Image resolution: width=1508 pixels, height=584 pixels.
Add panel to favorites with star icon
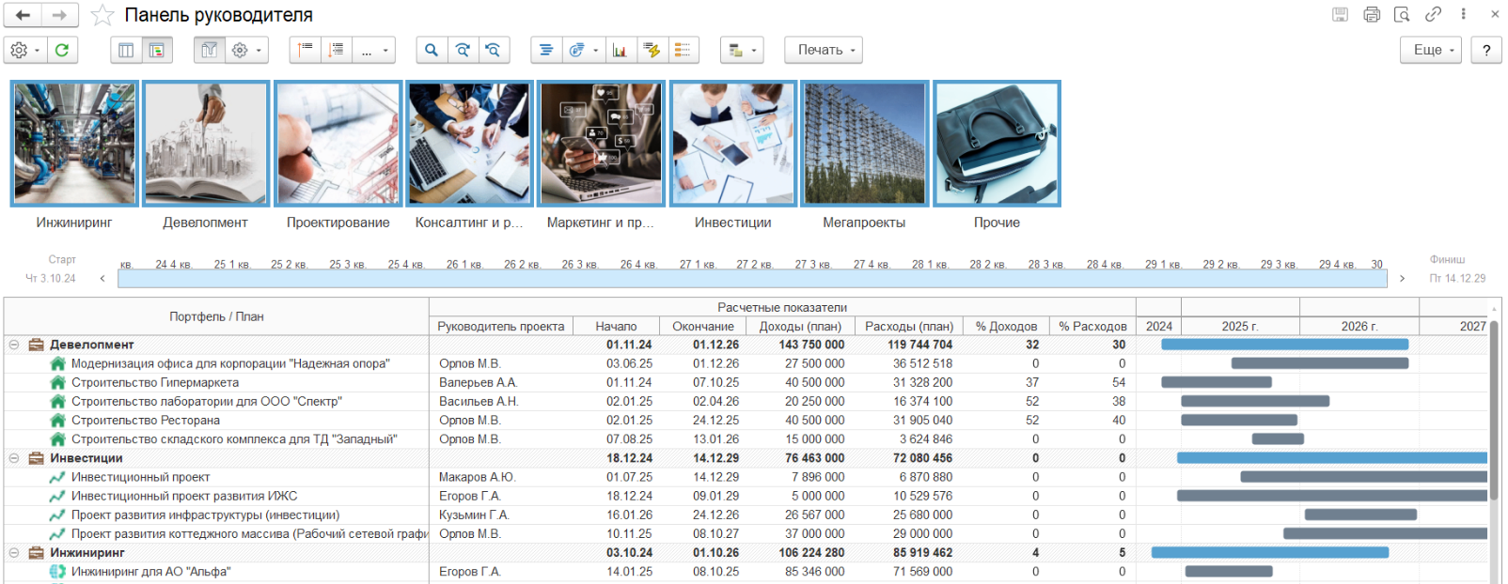(x=102, y=15)
